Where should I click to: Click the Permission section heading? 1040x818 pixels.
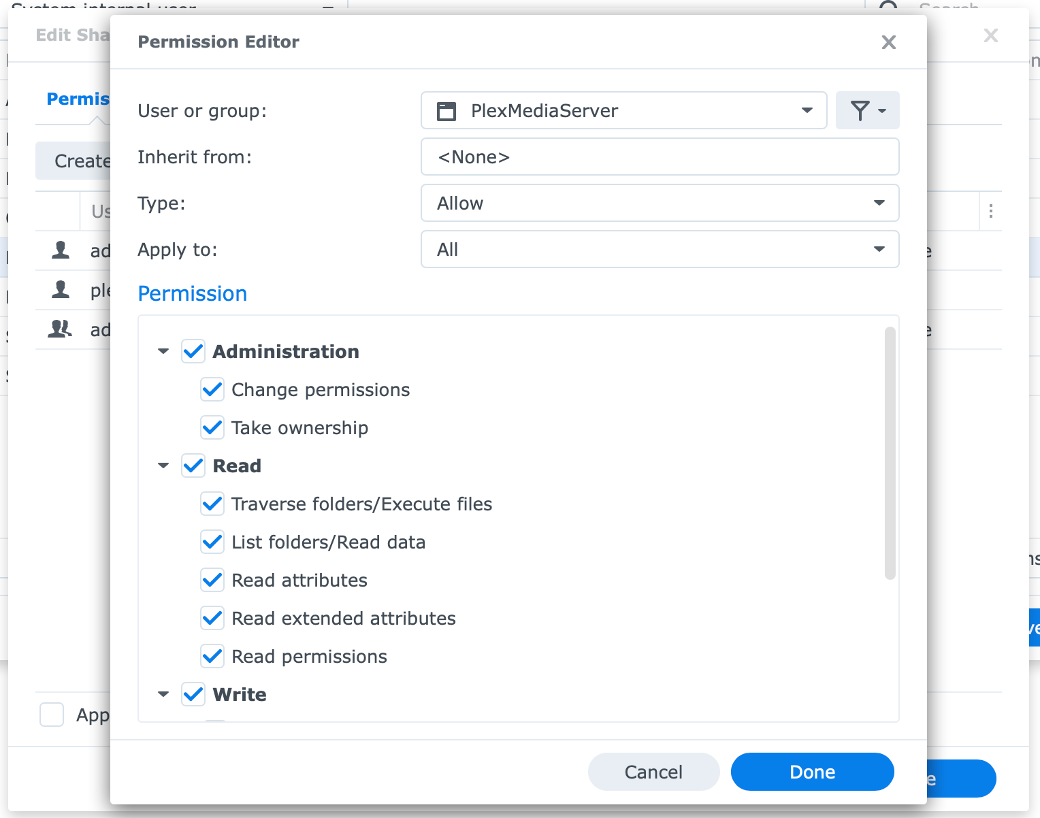[x=193, y=293]
